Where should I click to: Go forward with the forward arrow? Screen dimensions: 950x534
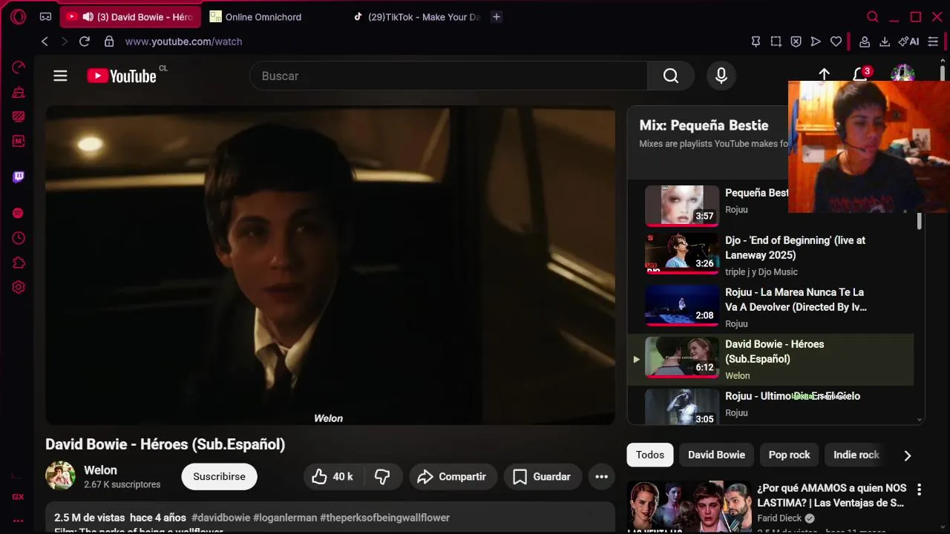coord(64,42)
